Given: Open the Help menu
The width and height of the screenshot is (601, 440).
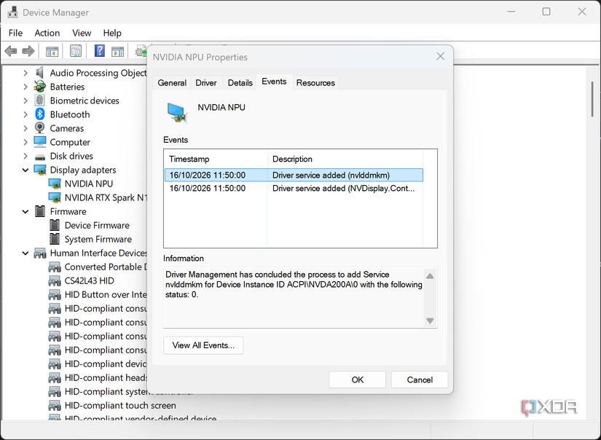Looking at the screenshot, I should pos(112,33).
